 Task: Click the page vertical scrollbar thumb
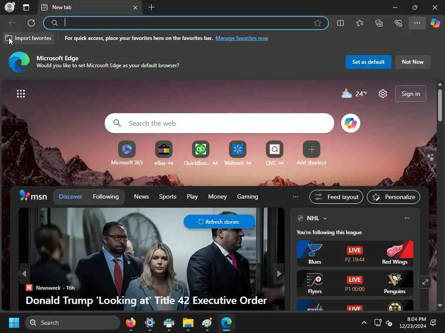pos(440,105)
